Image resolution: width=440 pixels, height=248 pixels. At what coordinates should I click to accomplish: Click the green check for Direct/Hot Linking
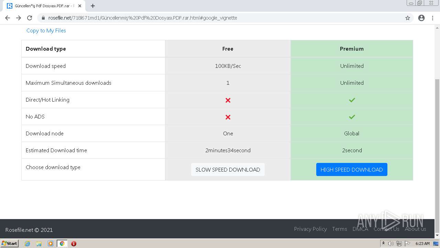[352, 100]
